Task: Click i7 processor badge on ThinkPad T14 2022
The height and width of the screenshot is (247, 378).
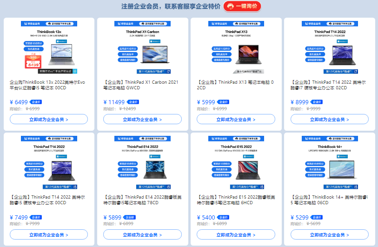Action: click(341, 71)
